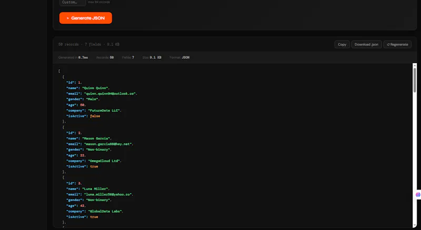421x230 pixels.
Task: Click the mason.garcia hey.net email line
Action: (100, 144)
